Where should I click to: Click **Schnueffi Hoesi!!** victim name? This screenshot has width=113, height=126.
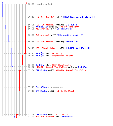click(70, 35)
